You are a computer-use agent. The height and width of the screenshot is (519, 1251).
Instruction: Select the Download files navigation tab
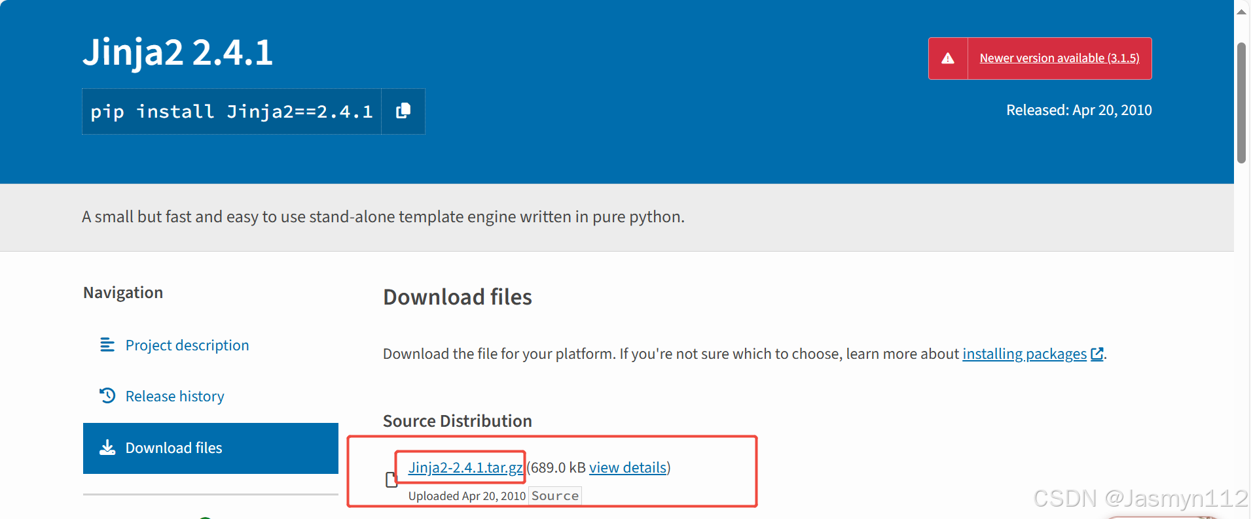[211, 448]
